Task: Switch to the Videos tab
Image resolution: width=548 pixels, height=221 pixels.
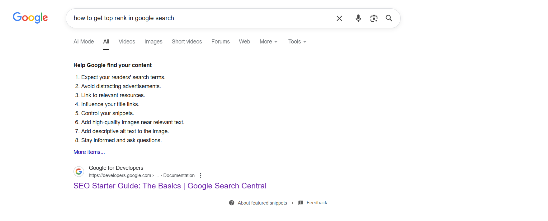Action: tap(127, 42)
